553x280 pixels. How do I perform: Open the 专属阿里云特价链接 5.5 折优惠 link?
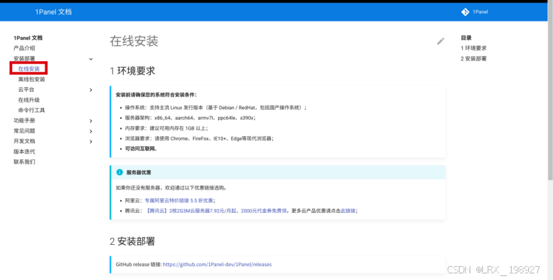pos(179,200)
